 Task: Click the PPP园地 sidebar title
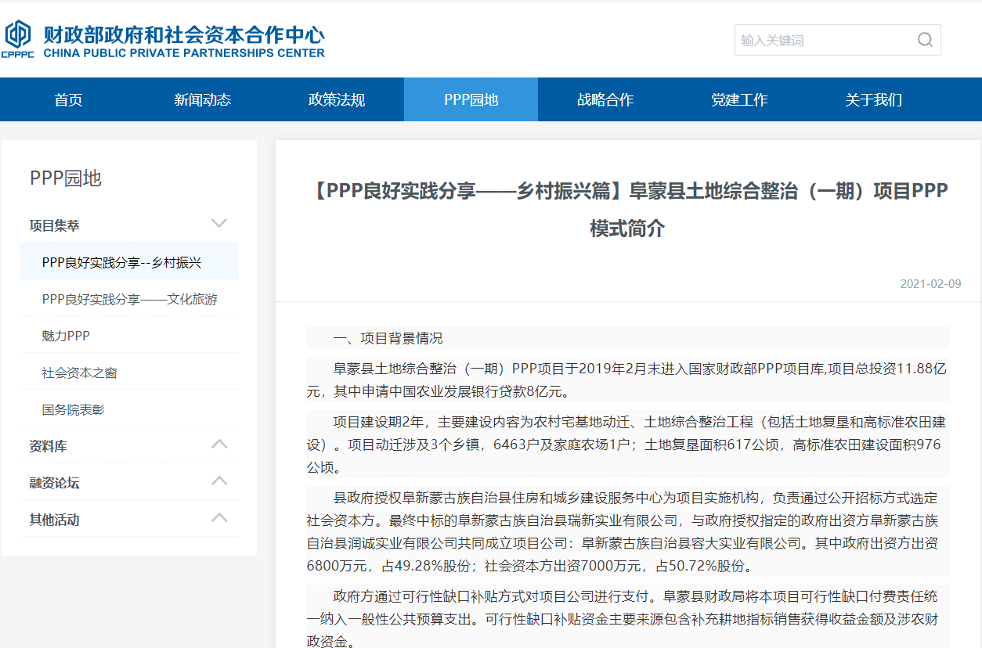pyautogui.click(x=66, y=178)
